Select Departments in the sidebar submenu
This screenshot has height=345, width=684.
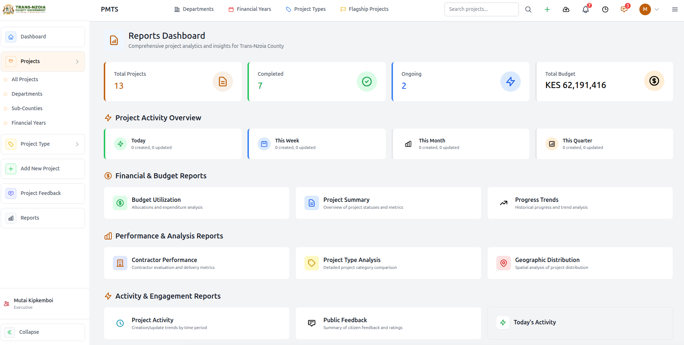pos(27,94)
